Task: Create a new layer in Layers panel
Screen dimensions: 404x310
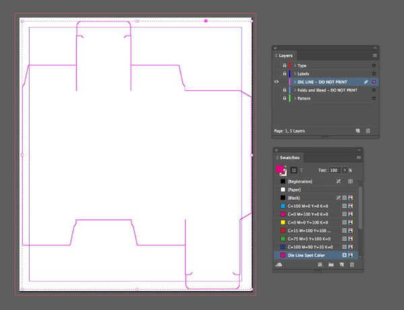Action: coord(357,130)
